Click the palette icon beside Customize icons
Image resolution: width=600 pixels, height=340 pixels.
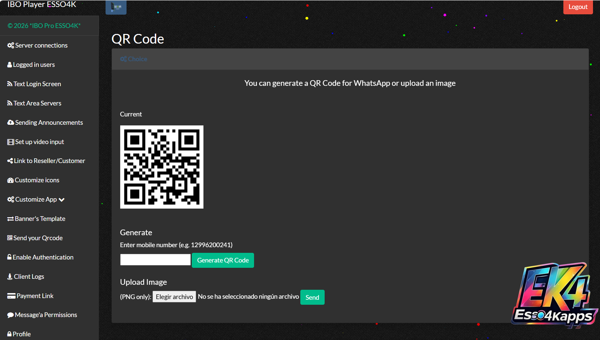point(10,180)
